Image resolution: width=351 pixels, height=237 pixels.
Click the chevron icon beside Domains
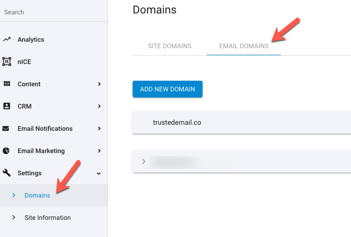tap(13, 195)
